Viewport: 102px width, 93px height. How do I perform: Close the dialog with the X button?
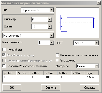pyautogui.click(x=99, y=3)
